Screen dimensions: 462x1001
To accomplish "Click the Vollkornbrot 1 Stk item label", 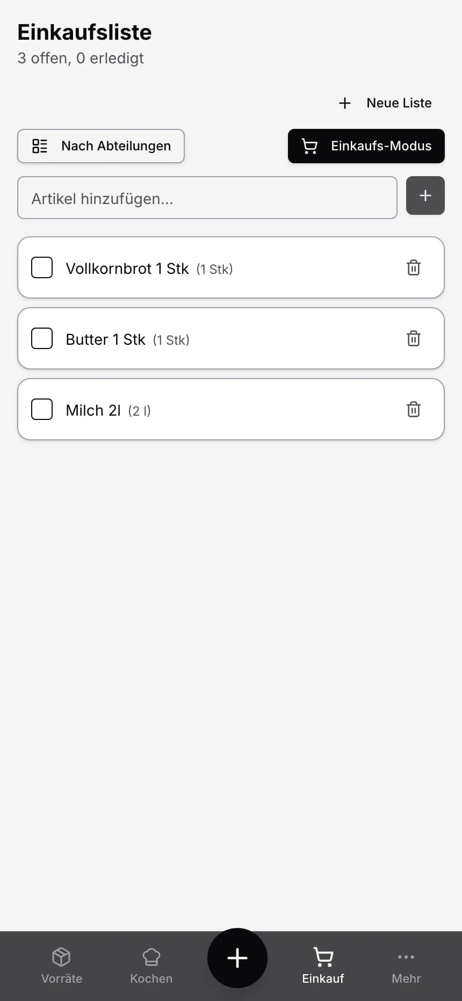I will [x=127, y=269].
